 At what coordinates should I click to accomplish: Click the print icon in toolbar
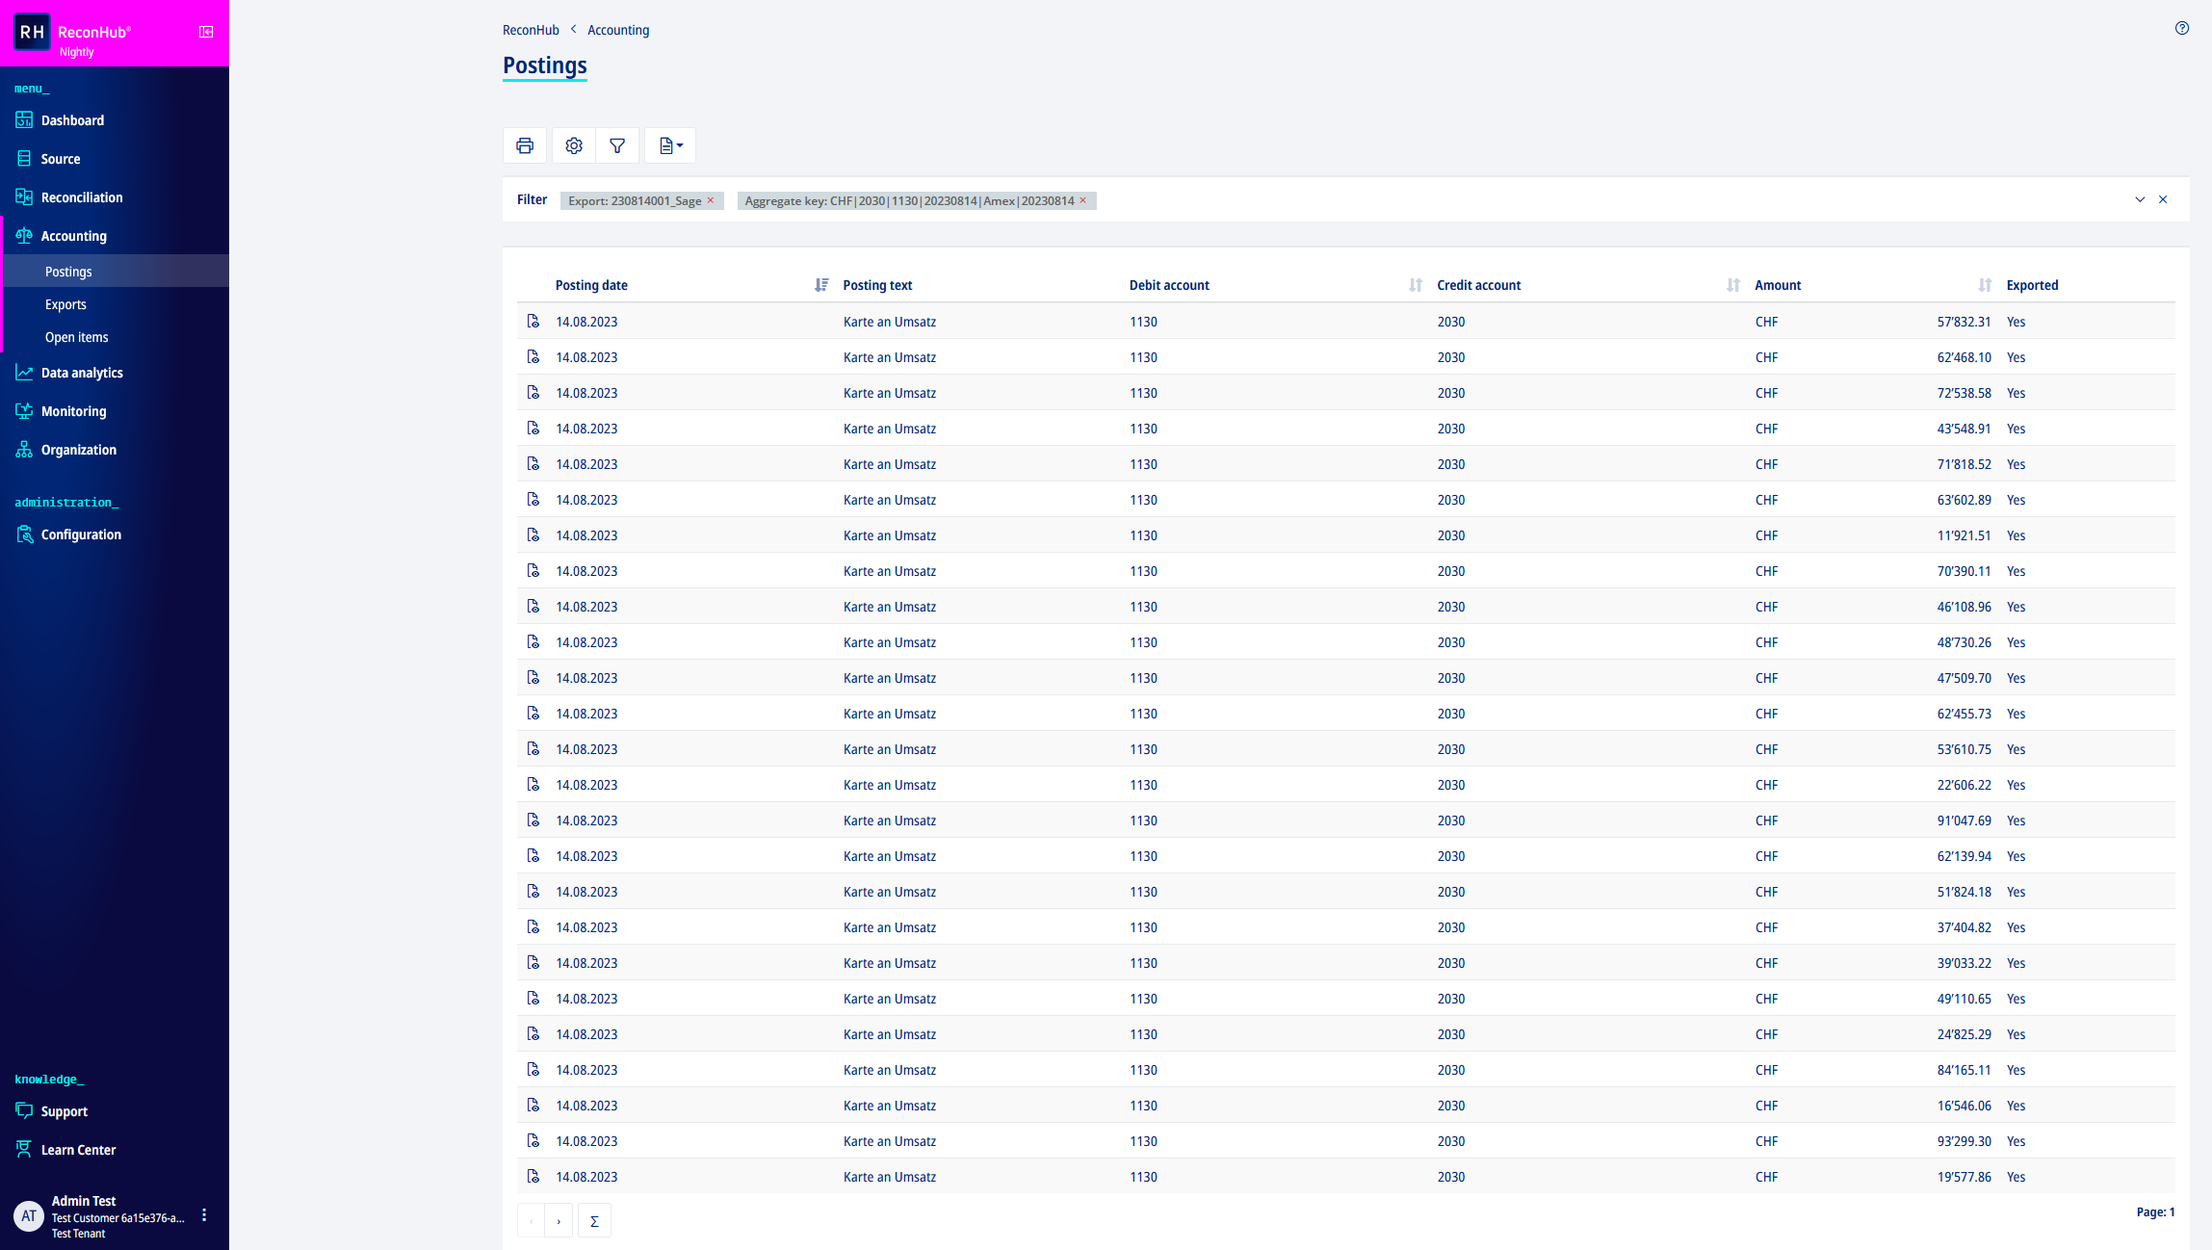(x=525, y=145)
